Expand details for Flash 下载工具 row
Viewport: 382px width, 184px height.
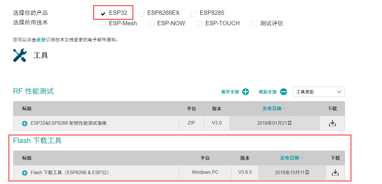[x=24, y=172]
